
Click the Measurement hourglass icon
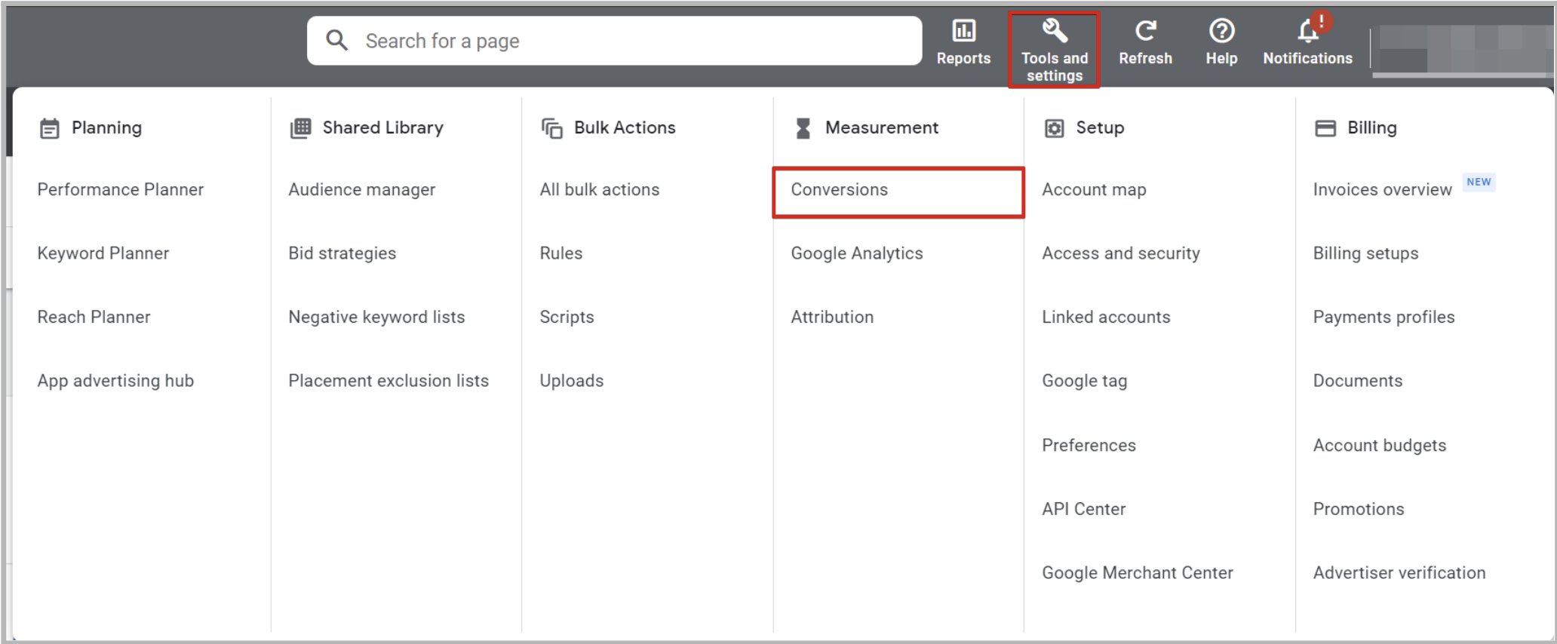point(803,128)
